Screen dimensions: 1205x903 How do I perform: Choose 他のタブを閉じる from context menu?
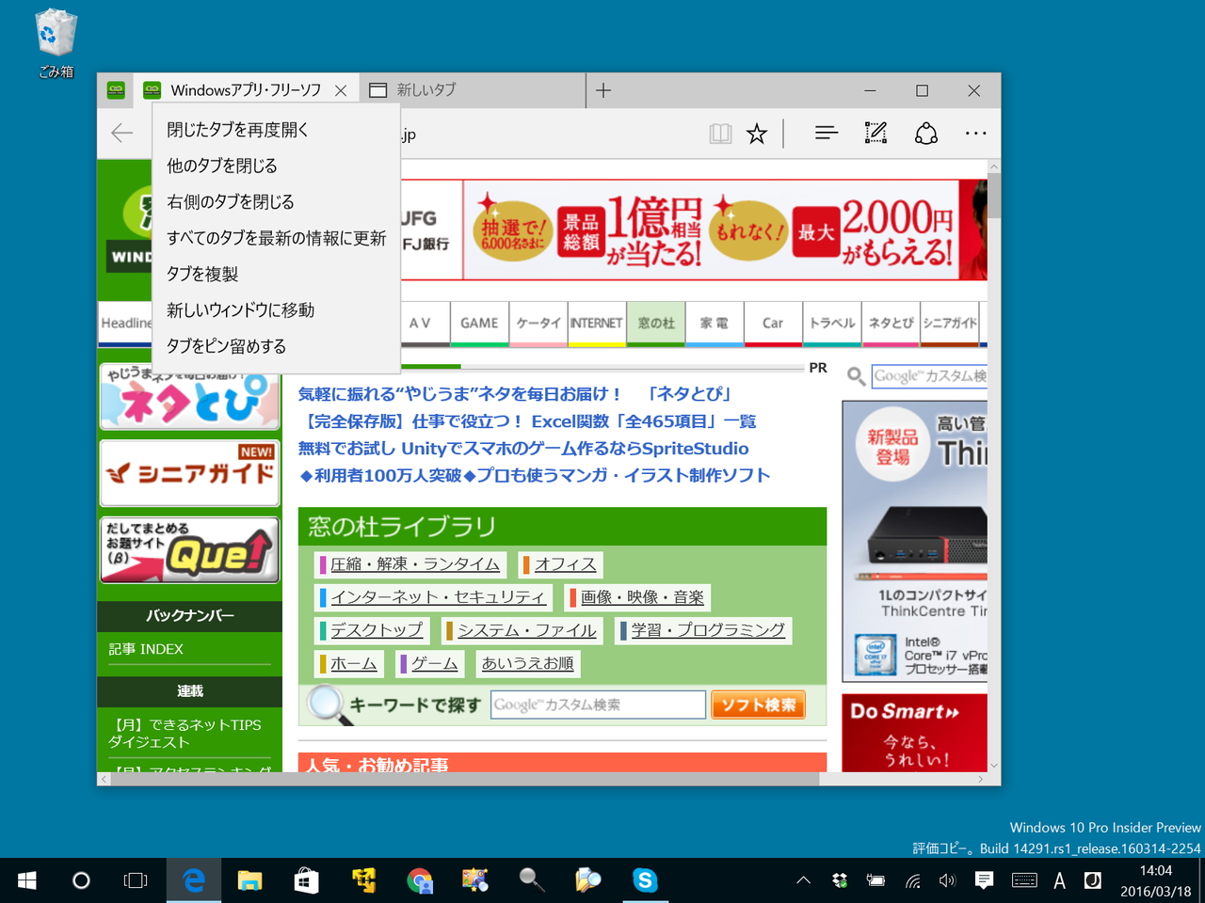pos(221,165)
